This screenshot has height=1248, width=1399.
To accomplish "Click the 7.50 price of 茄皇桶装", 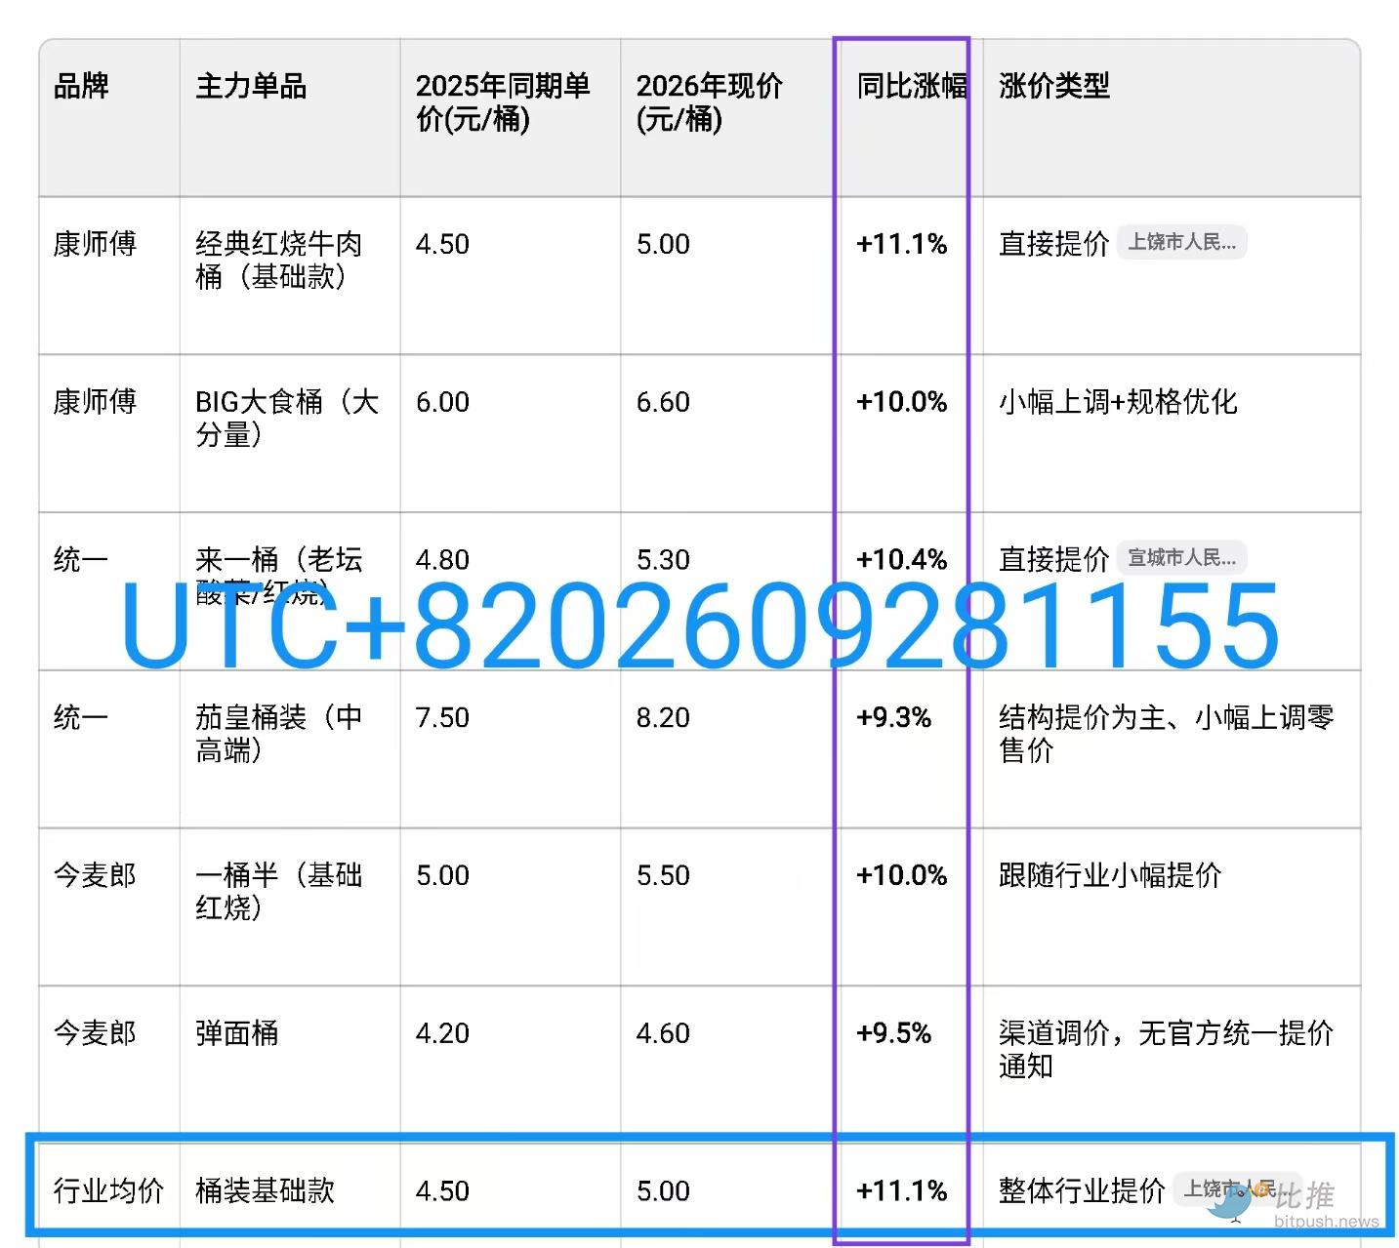I will coord(442,718).
